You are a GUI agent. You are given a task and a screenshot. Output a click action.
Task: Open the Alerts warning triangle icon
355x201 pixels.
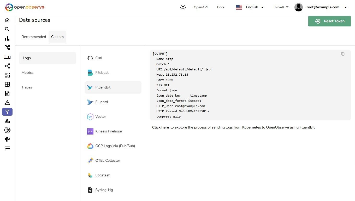pyautogui.click(x=7, y=103)
